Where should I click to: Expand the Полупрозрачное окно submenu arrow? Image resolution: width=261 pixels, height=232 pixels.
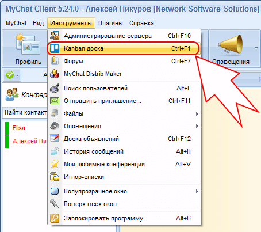(x=197, y=191)
